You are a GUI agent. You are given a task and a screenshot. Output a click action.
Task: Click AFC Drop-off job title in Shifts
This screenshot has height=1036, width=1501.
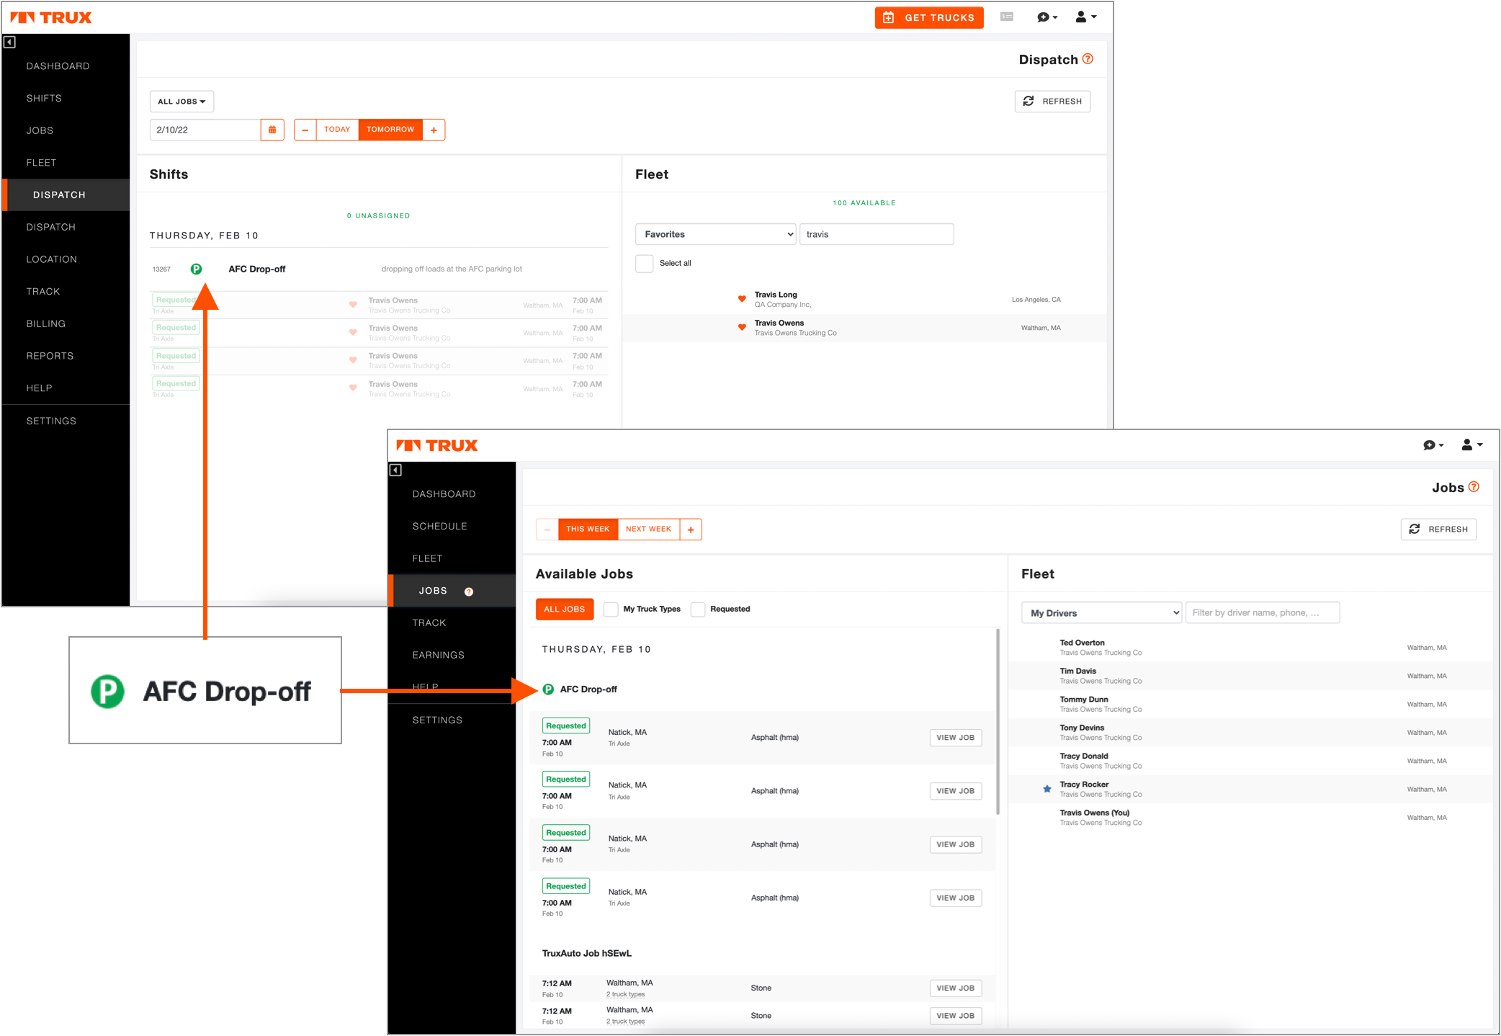pyautogui.click(x=257, y=269)
